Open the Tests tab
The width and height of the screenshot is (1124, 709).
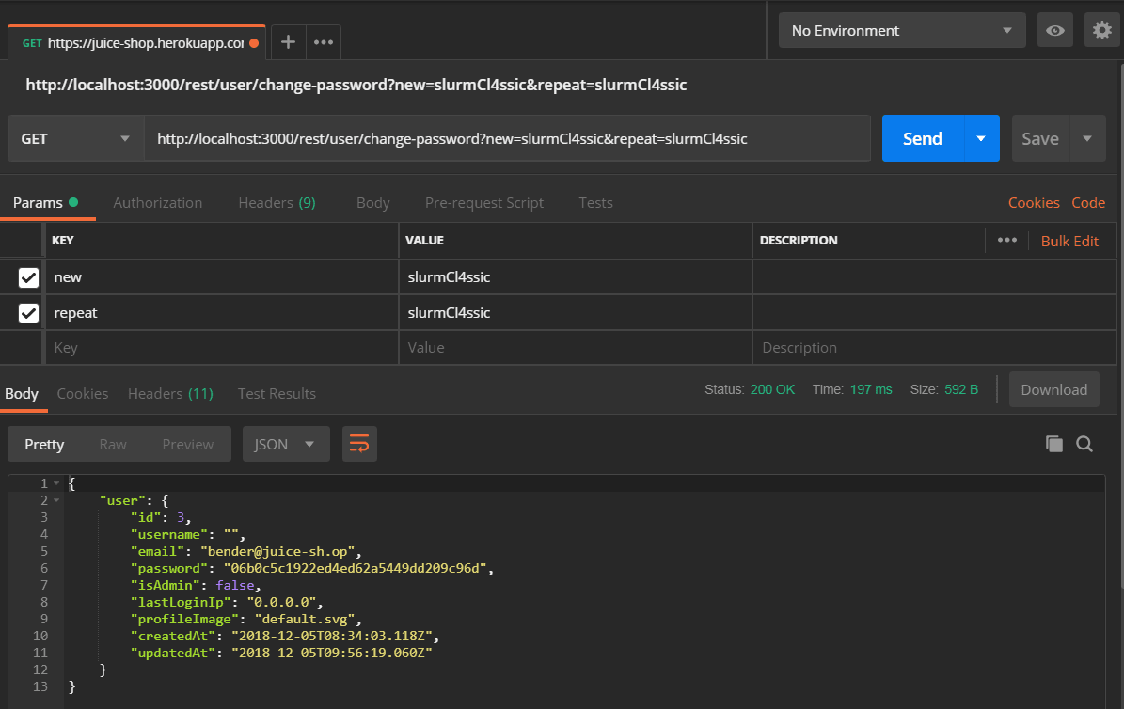[x=595, y=203]
